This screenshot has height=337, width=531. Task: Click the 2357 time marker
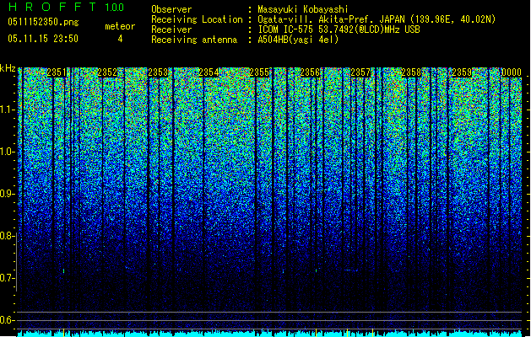[360, 72]
